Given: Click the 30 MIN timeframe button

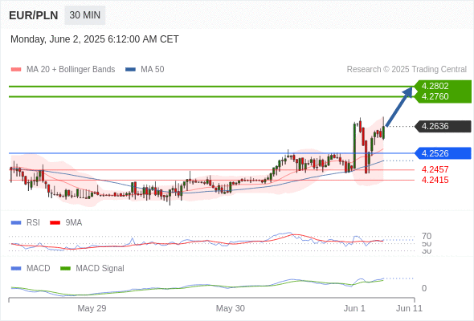Looking at the screenshot, I should click(84, 15).
